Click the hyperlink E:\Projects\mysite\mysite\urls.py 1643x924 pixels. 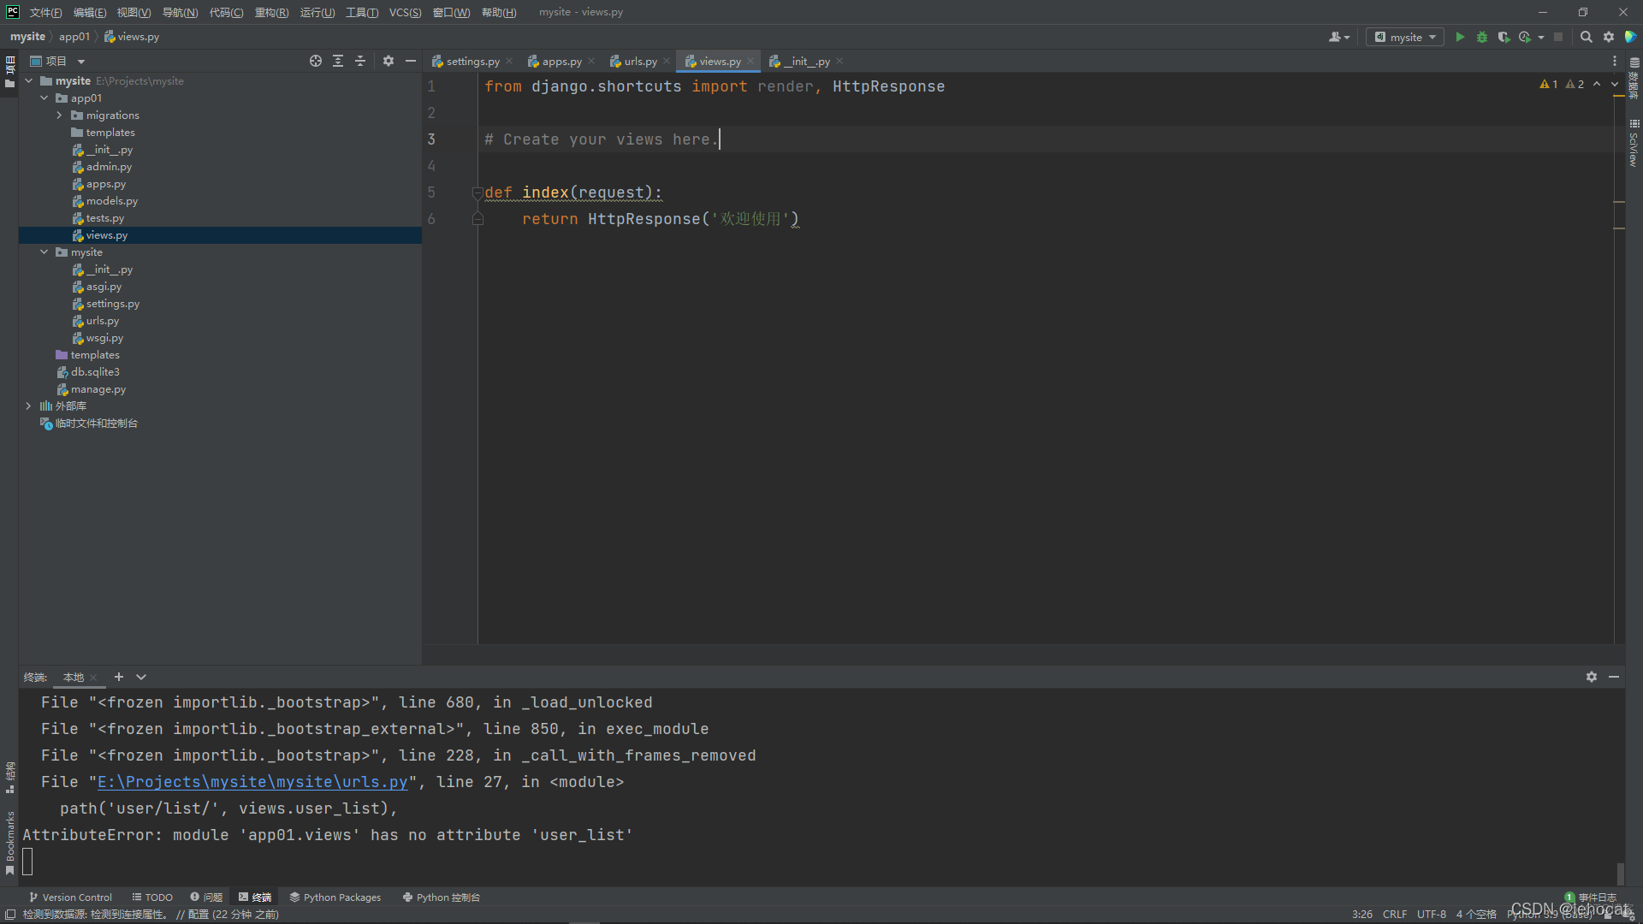click(x=252, y=782)
